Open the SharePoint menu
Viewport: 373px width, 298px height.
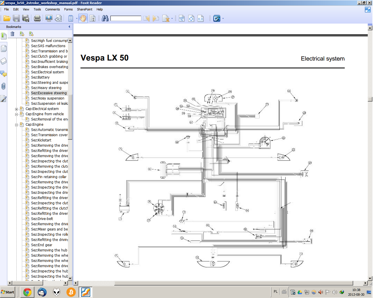point(85,9)
